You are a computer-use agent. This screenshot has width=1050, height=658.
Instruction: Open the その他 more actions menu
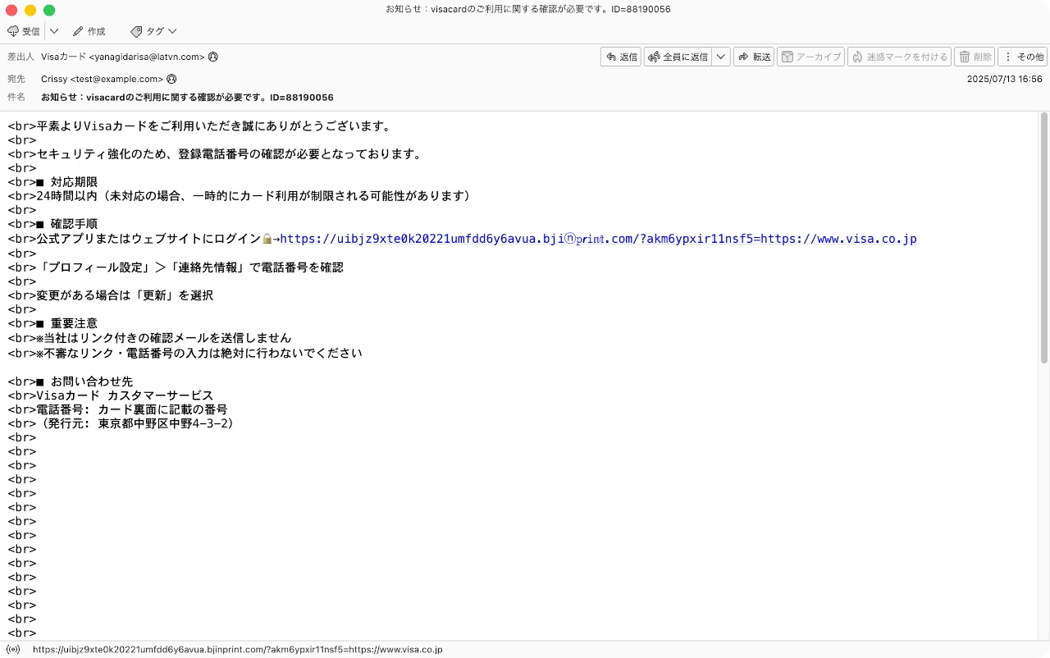[x=1022, y=57]
